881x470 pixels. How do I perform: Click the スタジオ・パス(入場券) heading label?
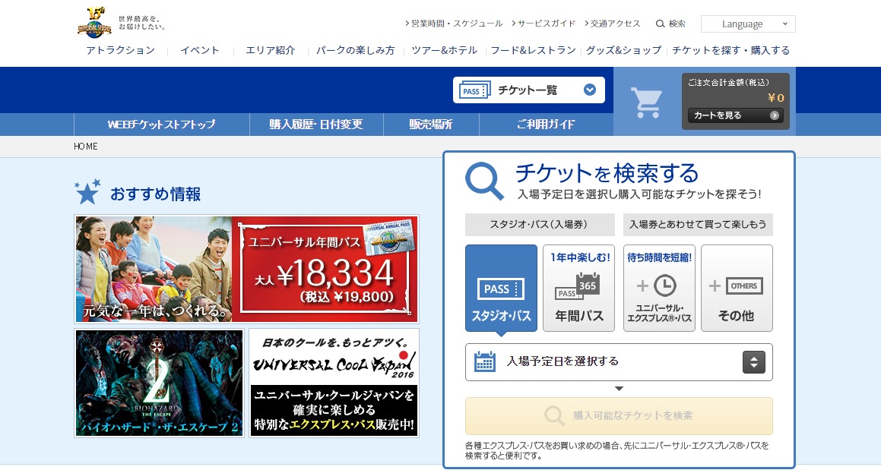tap(540, 224)
